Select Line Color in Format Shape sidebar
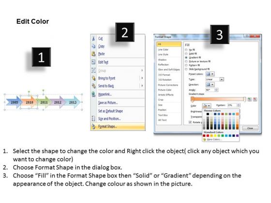 click(163, 49)
